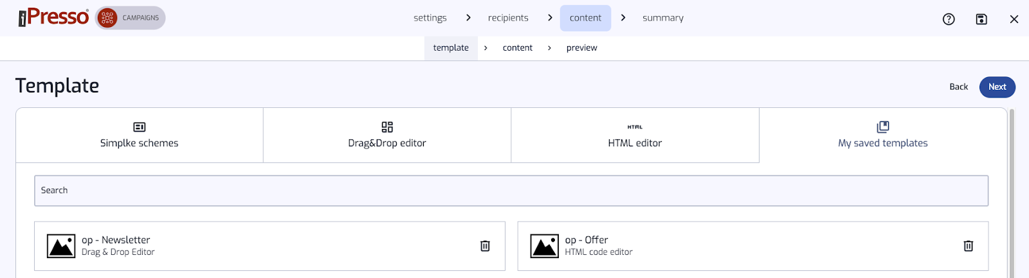Image resolution: width=1029 pixels, height=278 pixels.
Task: Click the Back link
Action: pyautogui.click(x=959, y=87)
